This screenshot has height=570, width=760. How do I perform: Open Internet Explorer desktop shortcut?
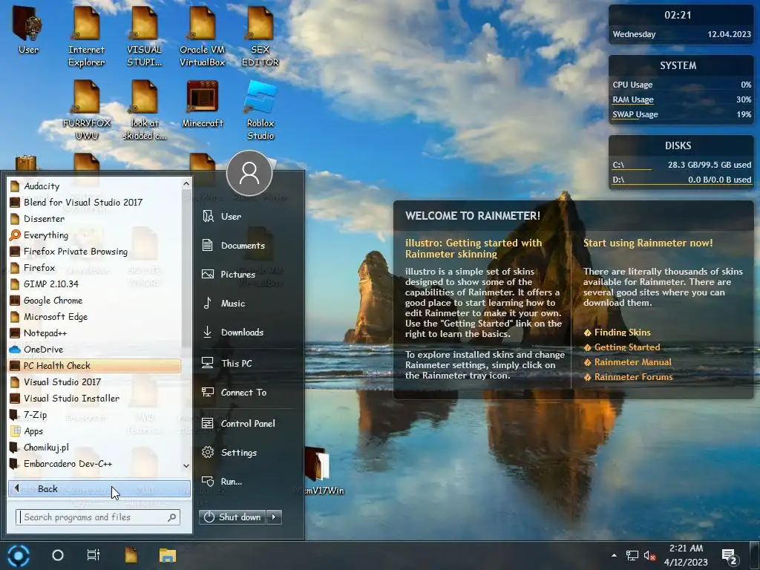pos(86,36)
